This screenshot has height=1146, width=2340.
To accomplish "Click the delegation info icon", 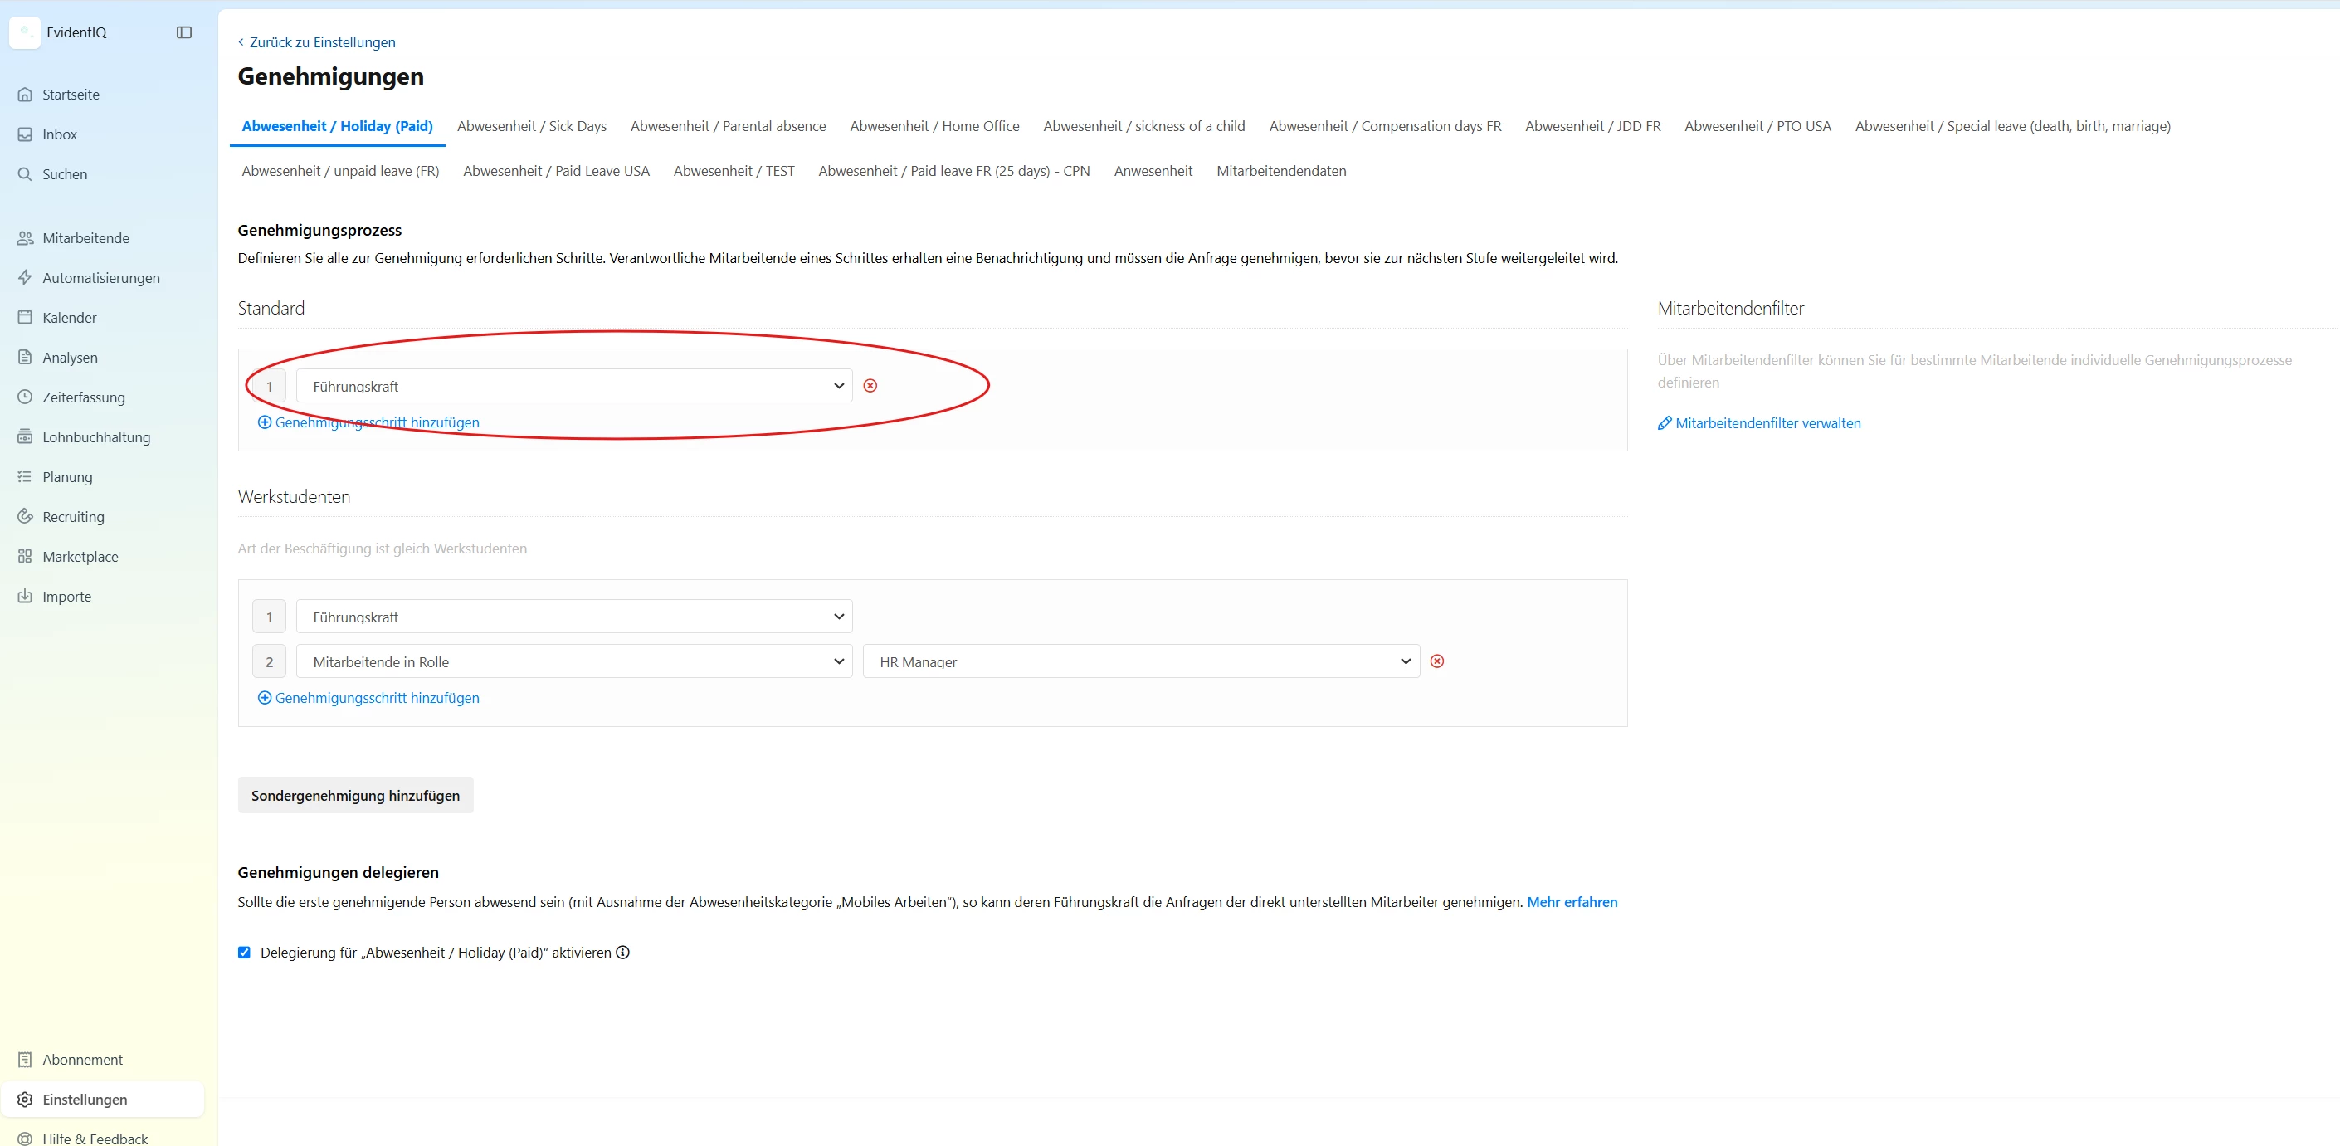I will point(622,953).
